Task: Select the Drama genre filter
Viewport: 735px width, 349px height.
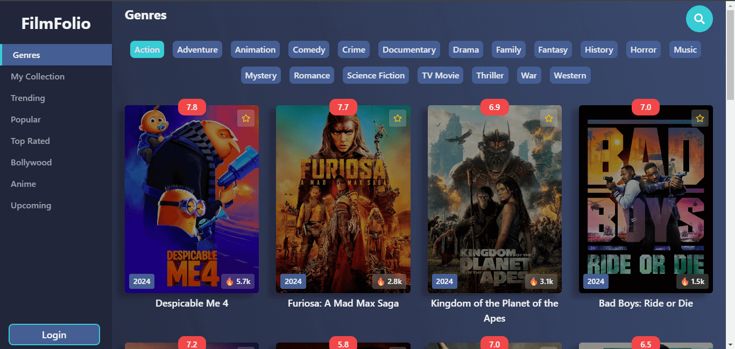Action: point(466,49)
